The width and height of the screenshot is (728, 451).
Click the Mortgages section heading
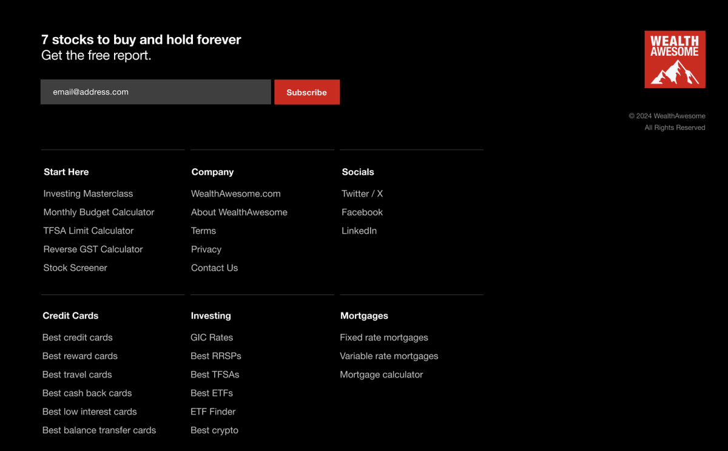tap(364, 316)
